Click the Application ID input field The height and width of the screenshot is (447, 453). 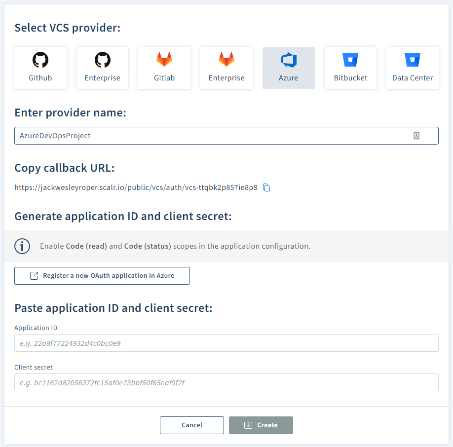pos(226,342)
